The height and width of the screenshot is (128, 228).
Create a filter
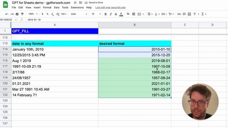(195, 14)
